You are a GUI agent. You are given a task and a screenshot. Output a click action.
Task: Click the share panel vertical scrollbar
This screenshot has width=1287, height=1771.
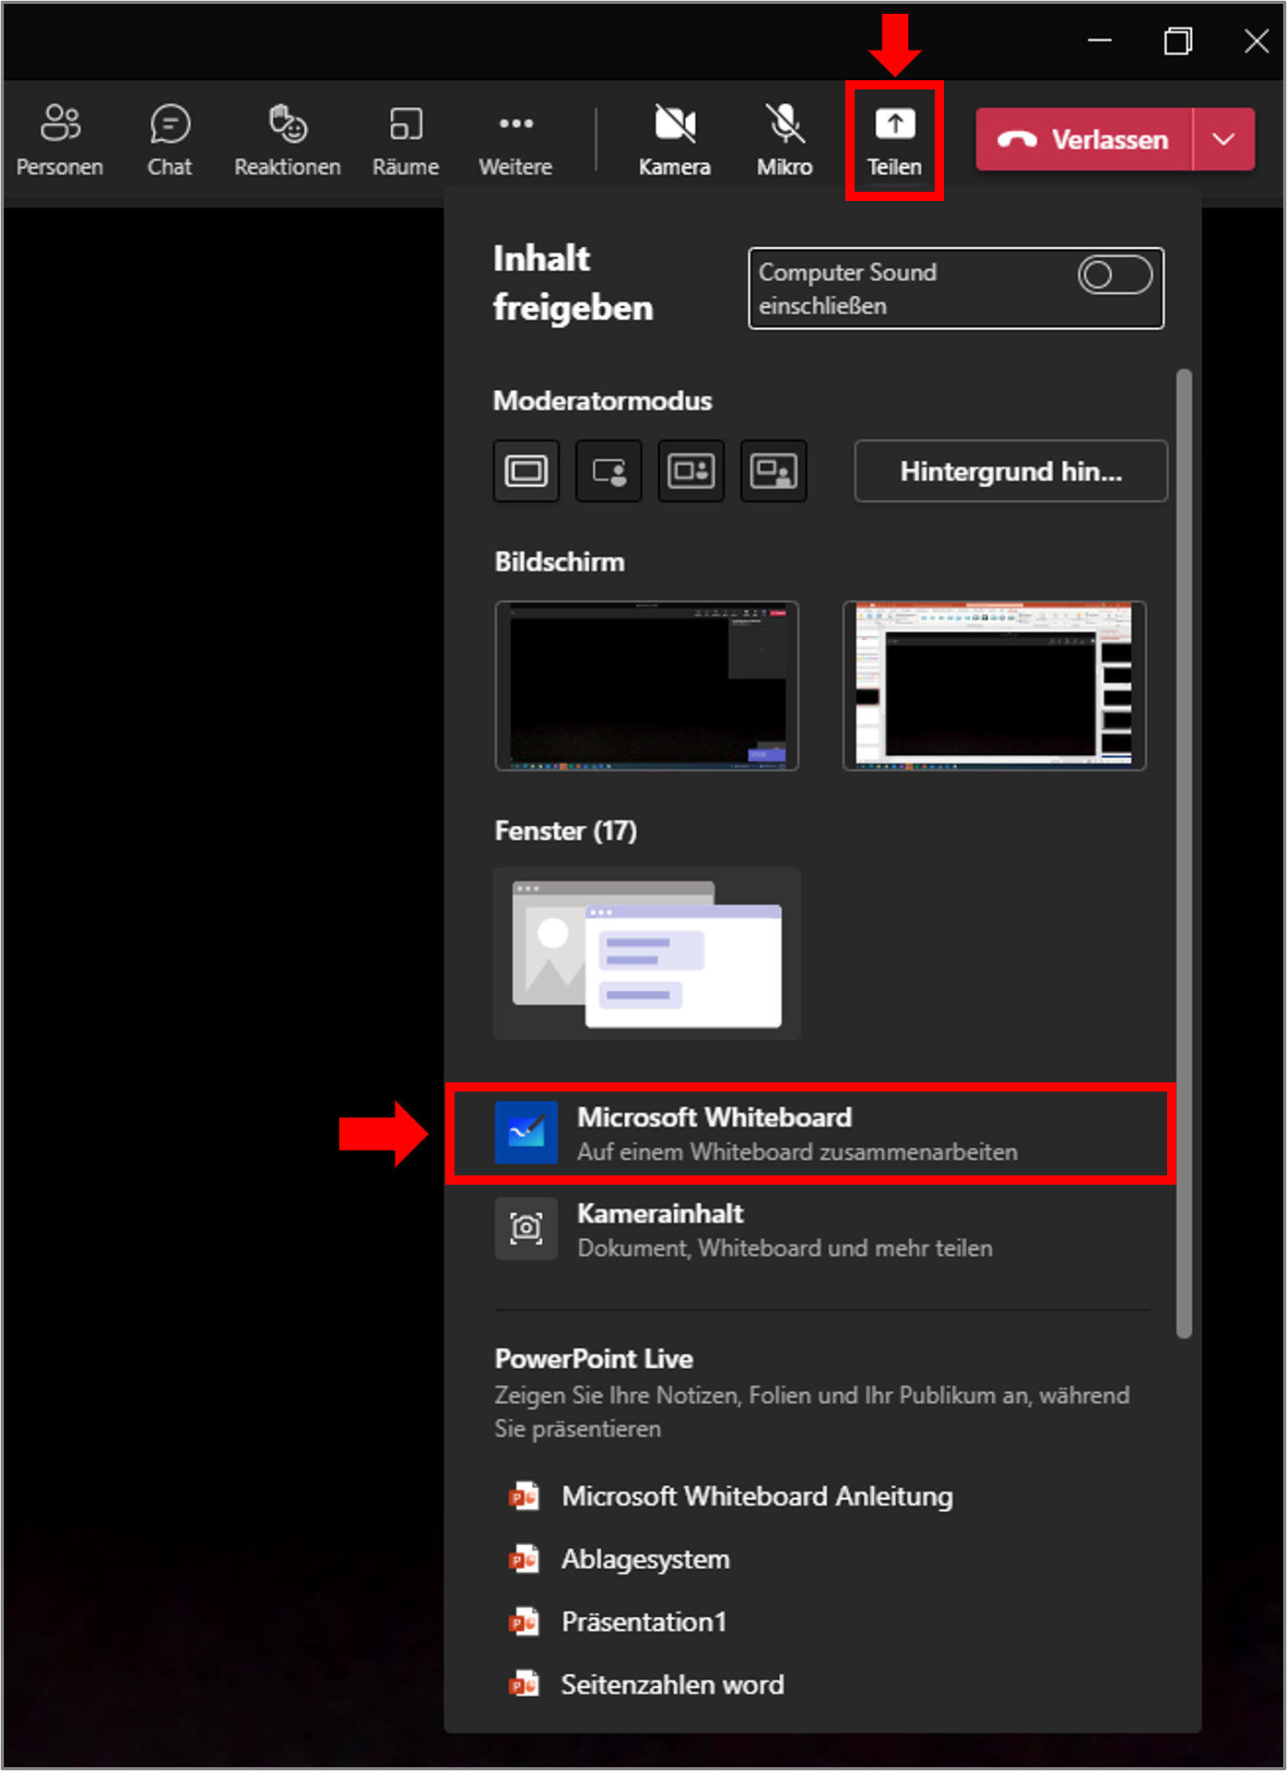[1185, 854]
